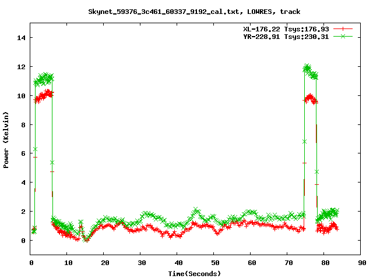Click y-axis tick label 14
Screen dimensions: 373x279
21,38
